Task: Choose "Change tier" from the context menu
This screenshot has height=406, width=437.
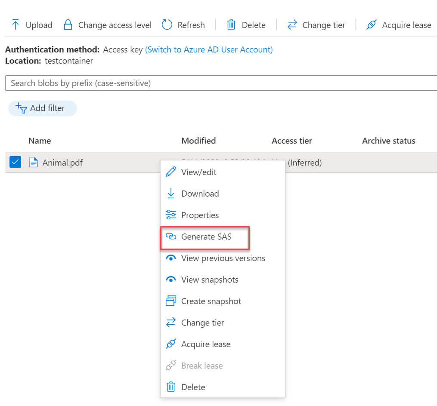Action: (202, 323)
